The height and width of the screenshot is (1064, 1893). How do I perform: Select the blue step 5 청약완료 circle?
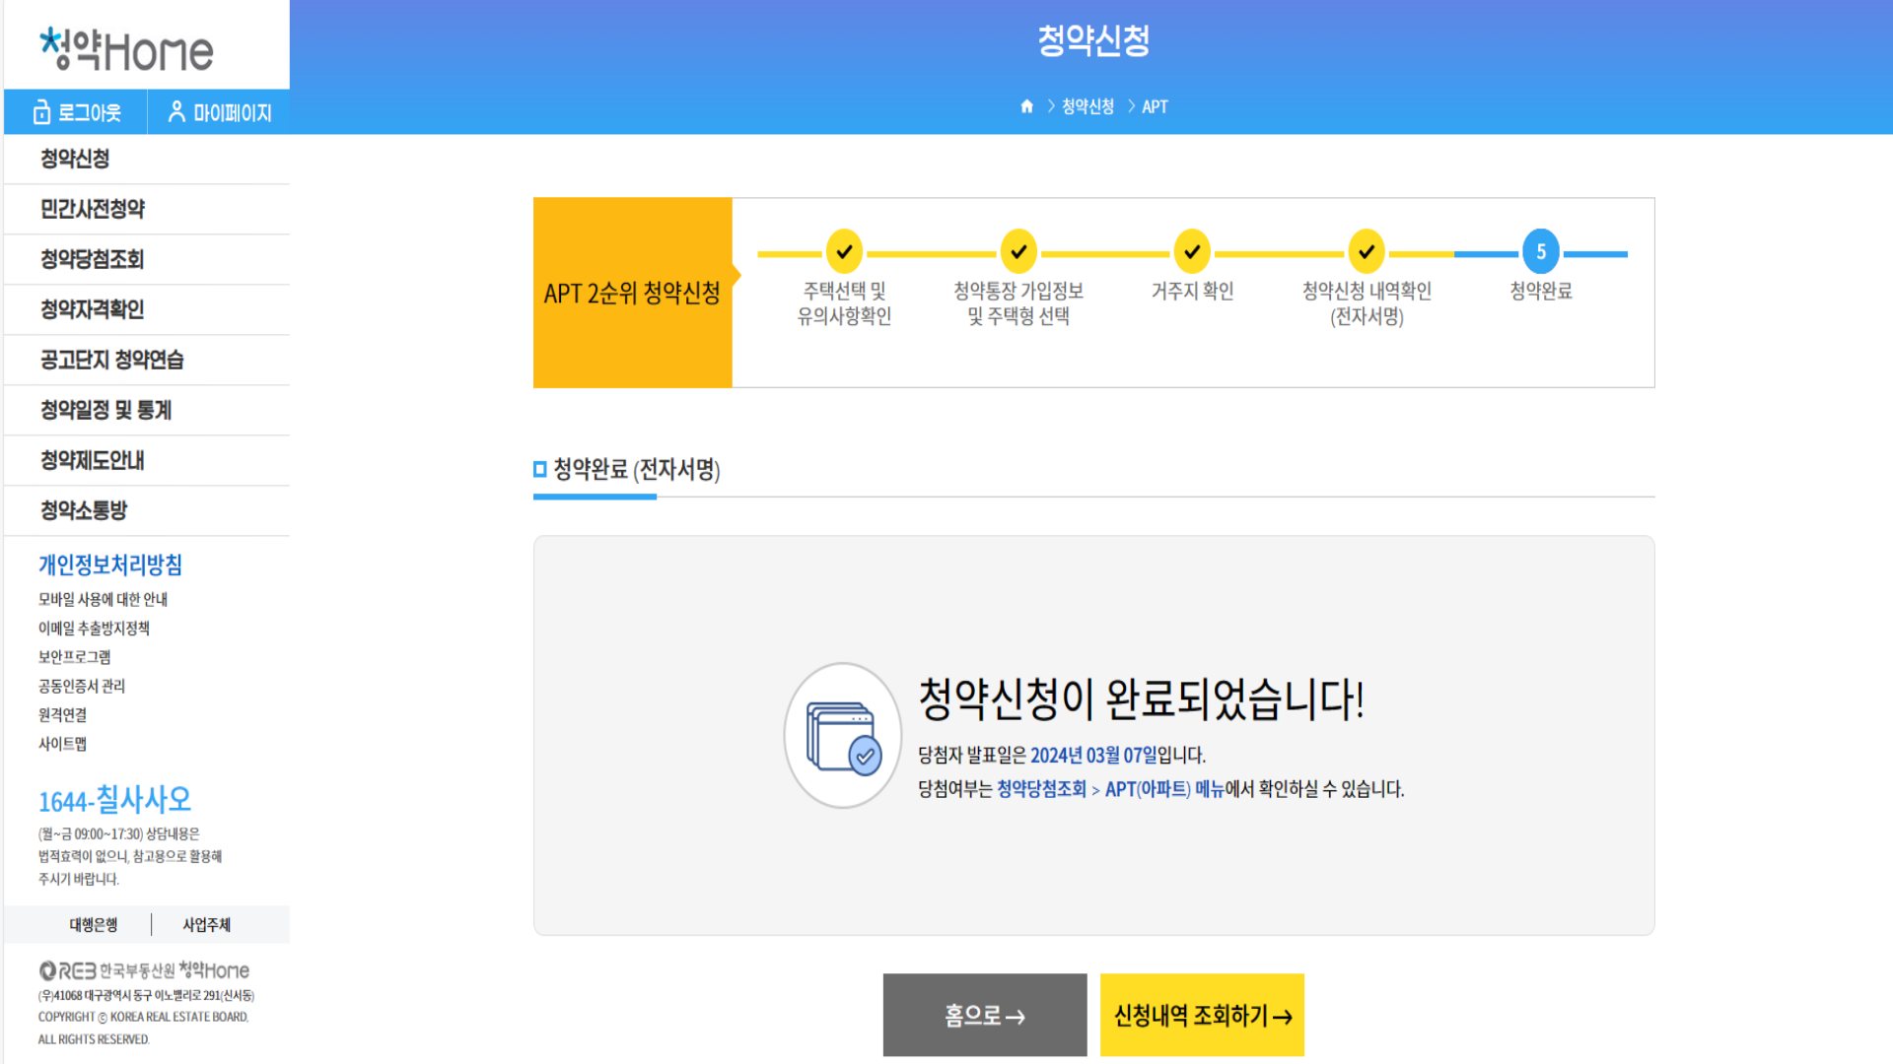[1540, 251]
